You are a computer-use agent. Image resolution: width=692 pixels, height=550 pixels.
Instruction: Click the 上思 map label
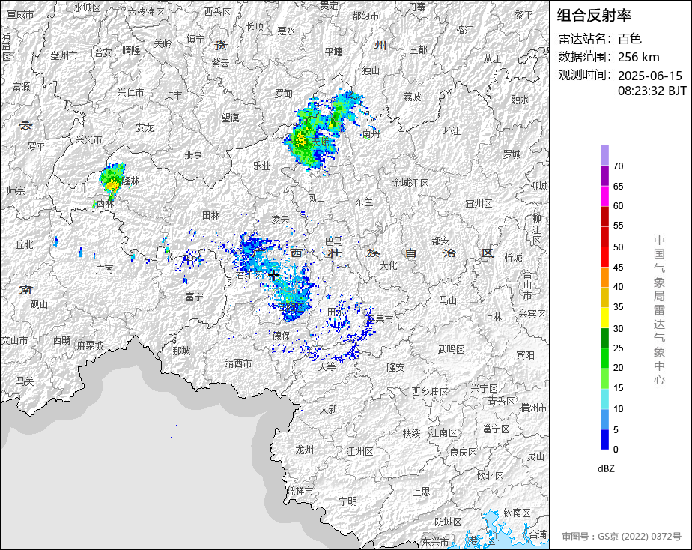click(421, 492)
